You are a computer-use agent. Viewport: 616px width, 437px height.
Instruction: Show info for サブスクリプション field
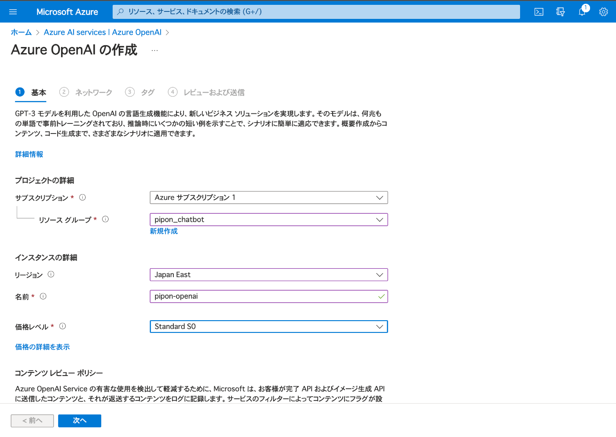82,198
